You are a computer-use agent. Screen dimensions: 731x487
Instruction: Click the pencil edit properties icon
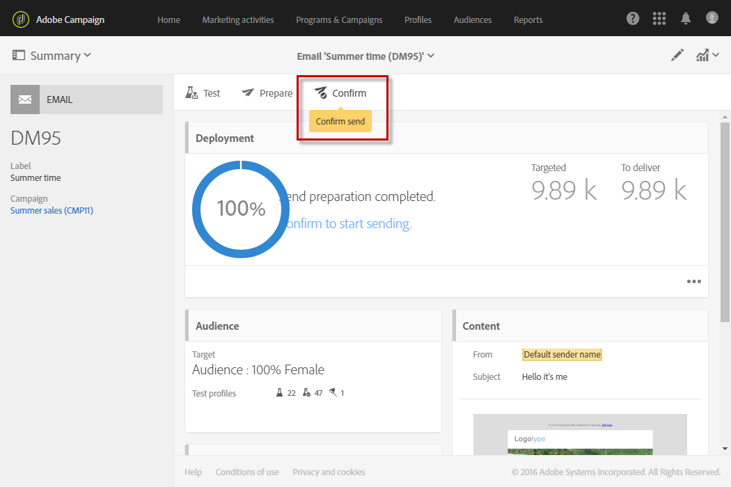coord(677,56)
